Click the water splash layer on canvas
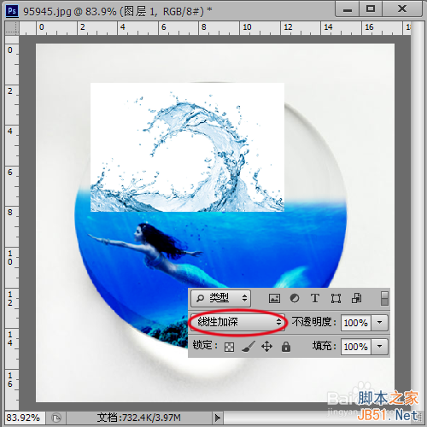This screenshot has height=427, width=427. pos(187,147)
